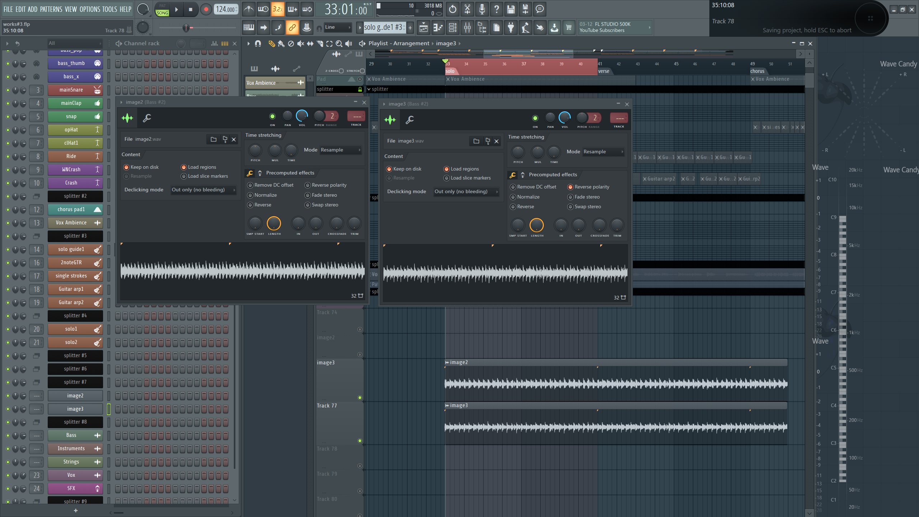The image size is (919, 517).
Task: Disable Reverse polarity in image3 window
Action: (570, 187)
